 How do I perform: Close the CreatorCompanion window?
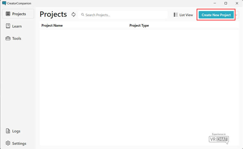tap(237, 3)
